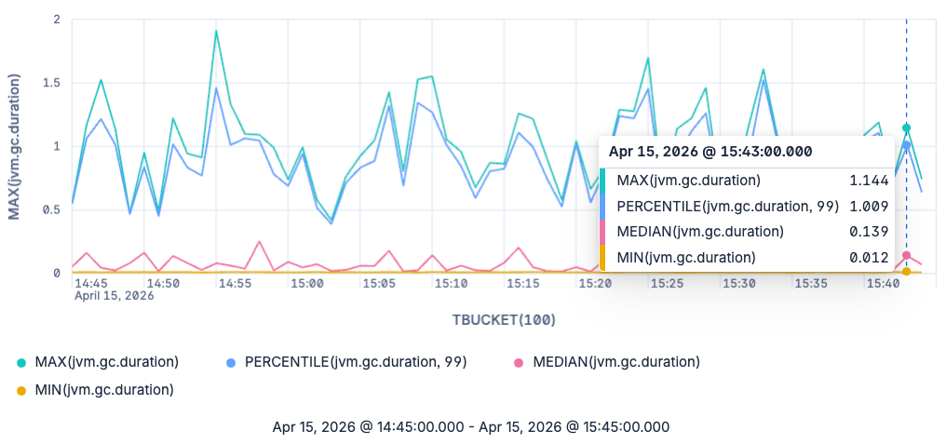
Task: Click the blue PERCENTILE legend dot
Action: point(231,363)
